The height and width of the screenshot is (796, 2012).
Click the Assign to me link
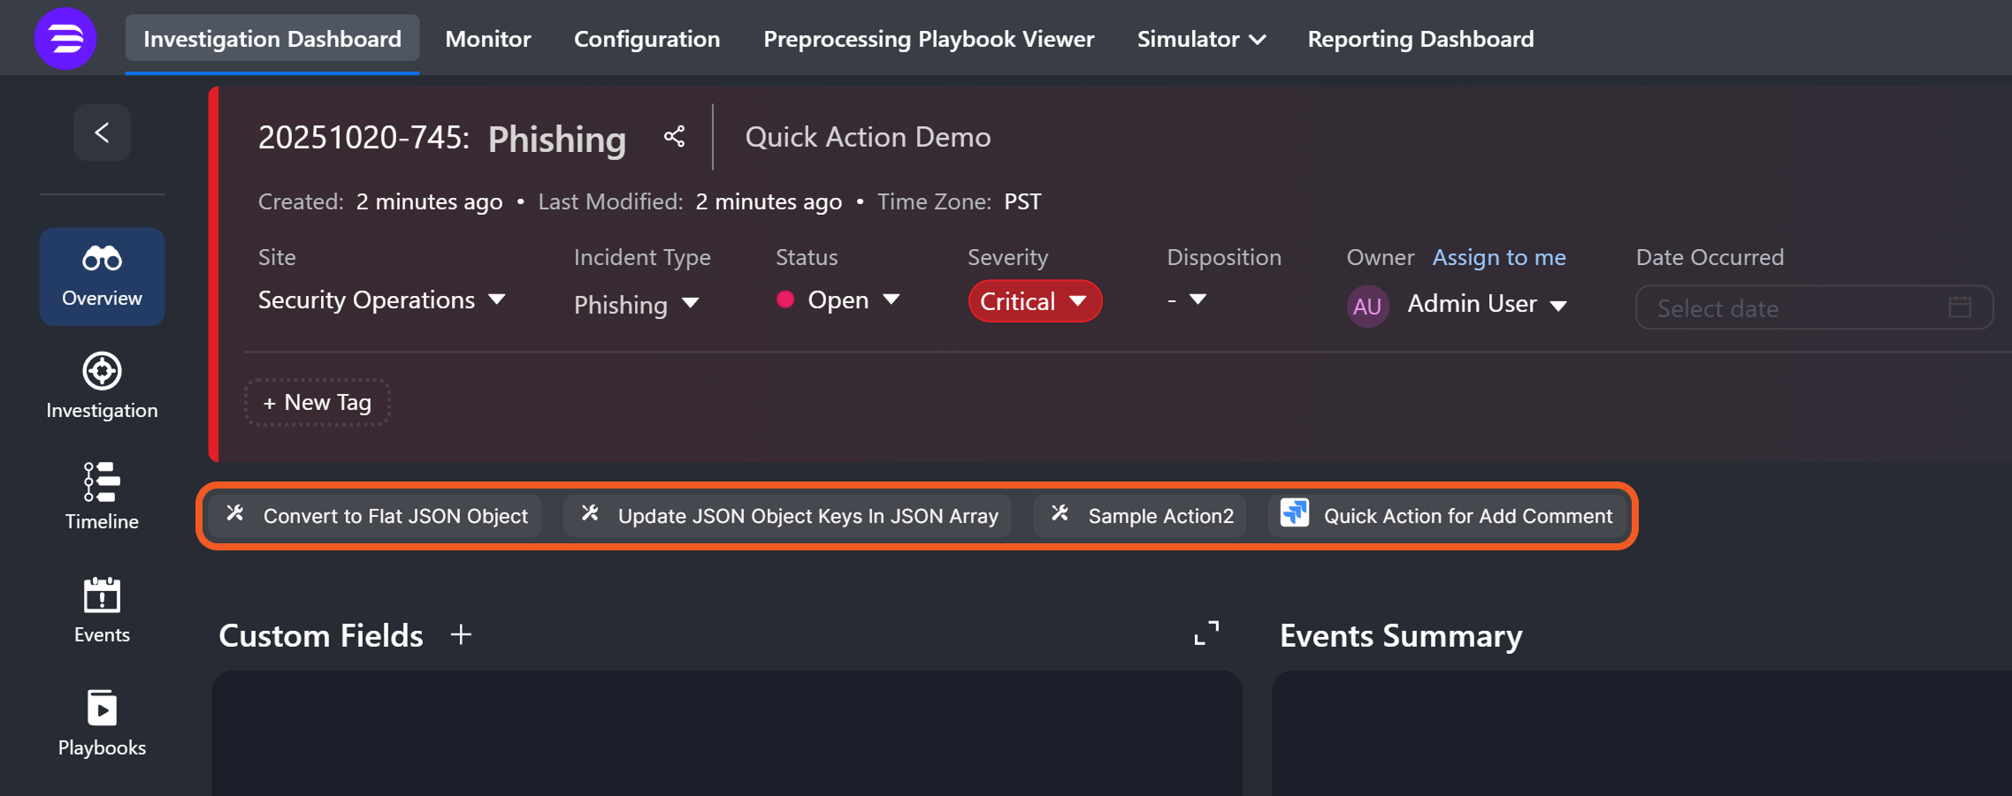tap(1498, 257)
